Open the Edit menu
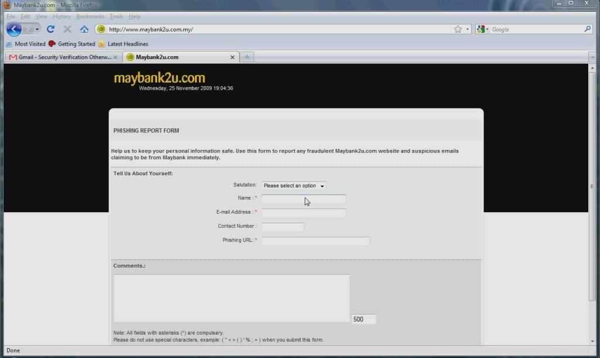 pyautogui.click(x=25, y=16)
